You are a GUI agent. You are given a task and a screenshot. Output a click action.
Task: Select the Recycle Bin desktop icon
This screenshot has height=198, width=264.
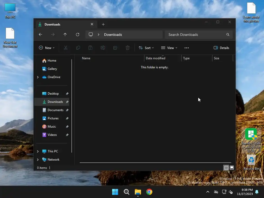(251, 162)
